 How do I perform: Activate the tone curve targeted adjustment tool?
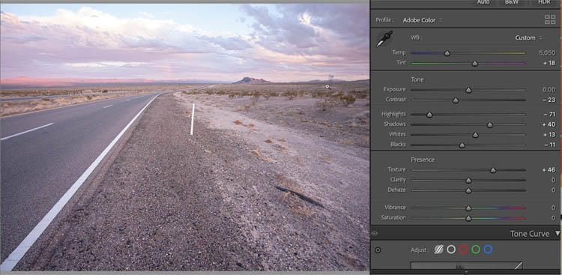378,250
